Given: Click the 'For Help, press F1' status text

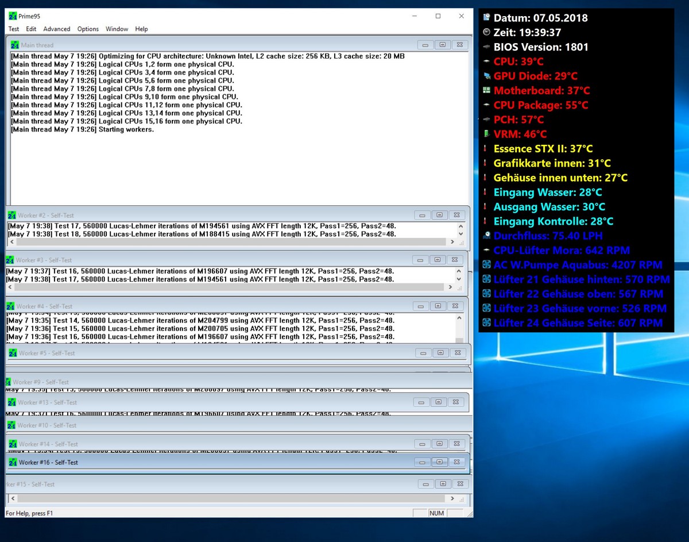Looking at the screenshot, I should click(x=29, y=513).
